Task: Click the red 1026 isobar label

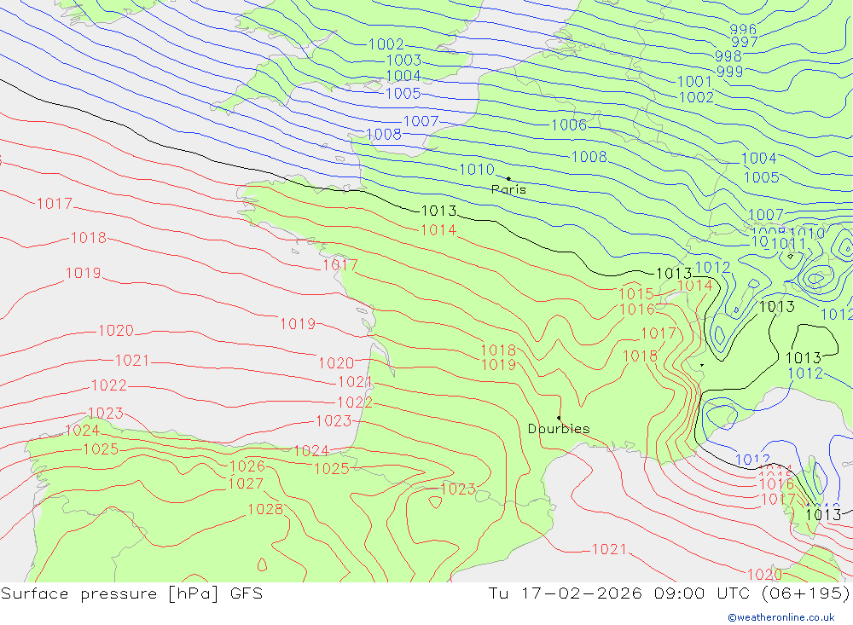Action: 247,466
